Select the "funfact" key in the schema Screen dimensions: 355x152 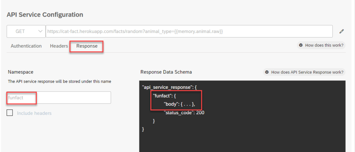coord(162,96)
